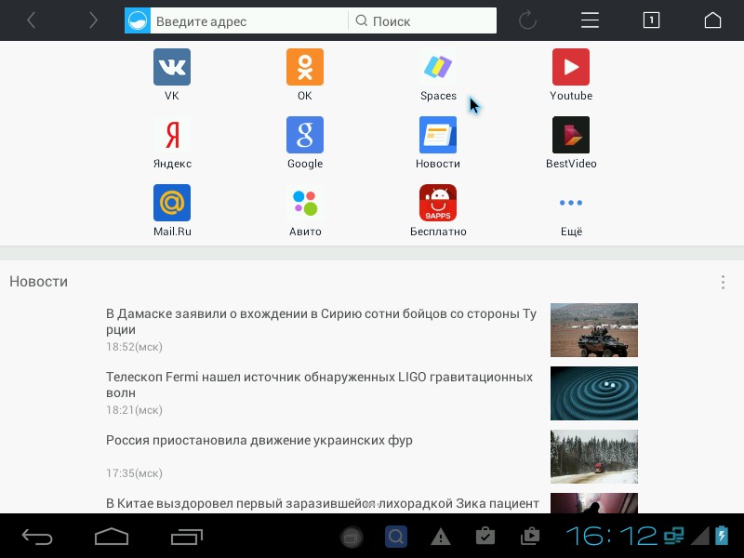
Task: Open the warning triangle notification
Action: [x=440, y=537]
